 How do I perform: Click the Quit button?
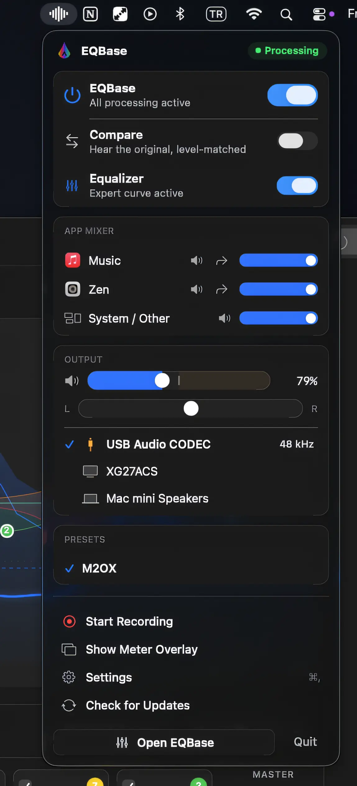coord(305,742)
